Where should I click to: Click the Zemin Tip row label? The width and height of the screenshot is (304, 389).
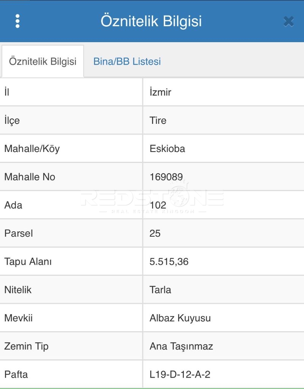point(26,346)
